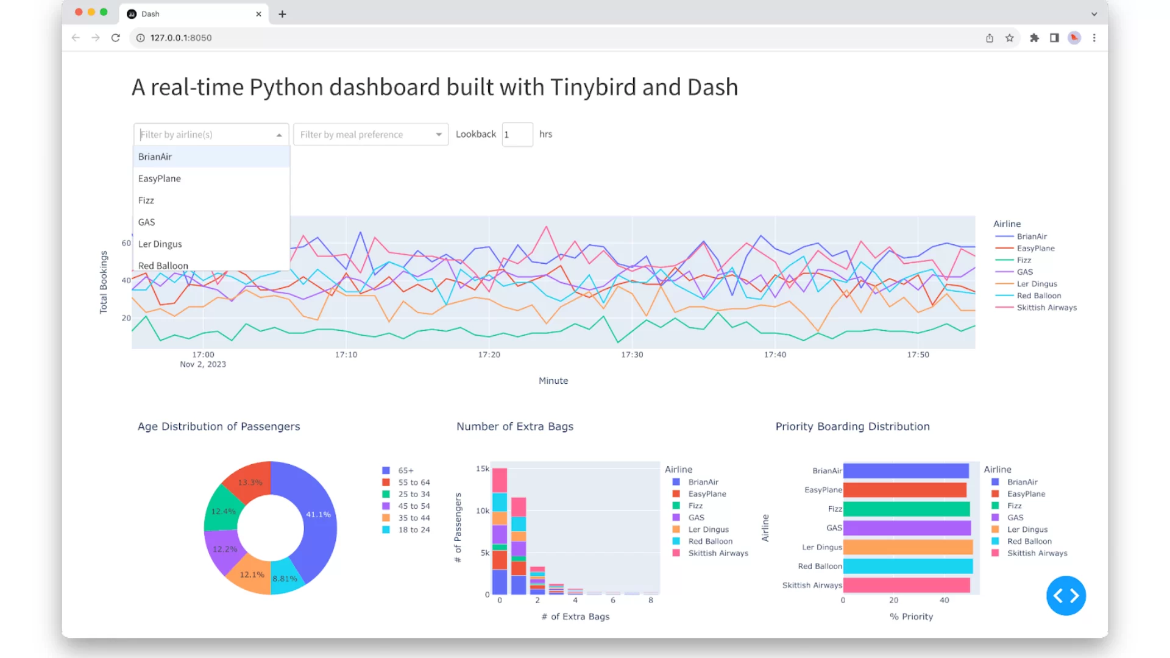
Task: Choose Ler Dingus in the dropdown list
Action: 160,244
